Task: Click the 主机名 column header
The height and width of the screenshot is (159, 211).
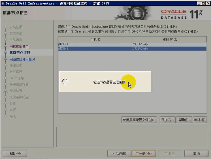Action: (x=95, y=40)
